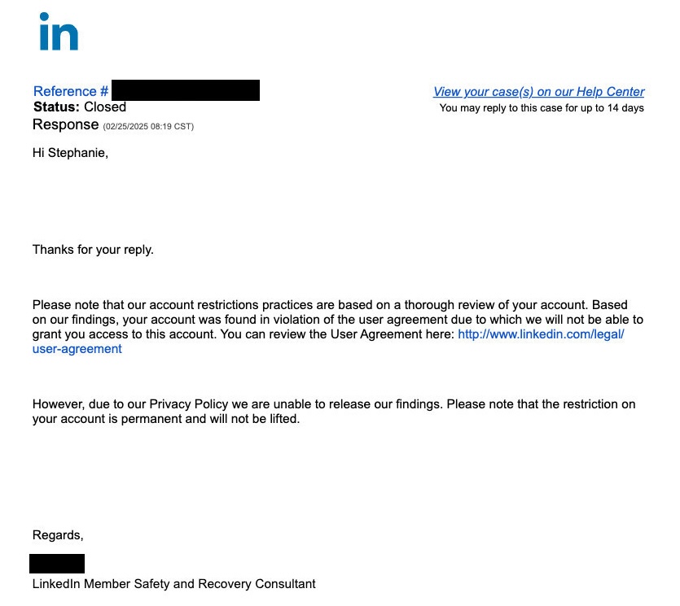Click the 02/25/2025 08:19 CST timestamp
This screenshot has width=680, height=606.
[148, 126]
